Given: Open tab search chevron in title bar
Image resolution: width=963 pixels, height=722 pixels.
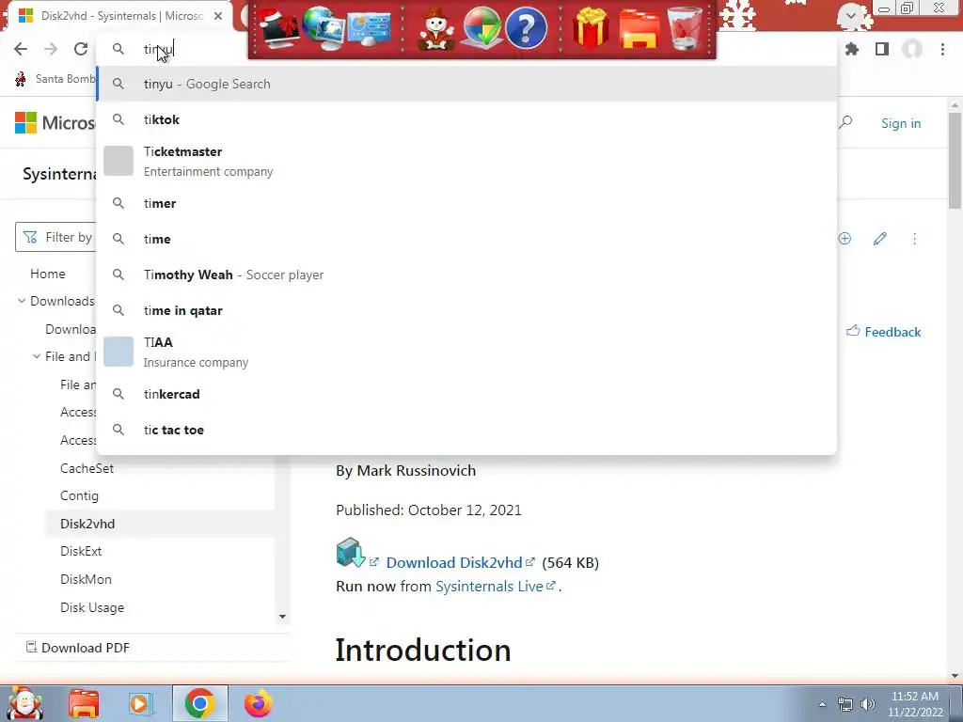Looking at the screenshot, I should 850,15.
